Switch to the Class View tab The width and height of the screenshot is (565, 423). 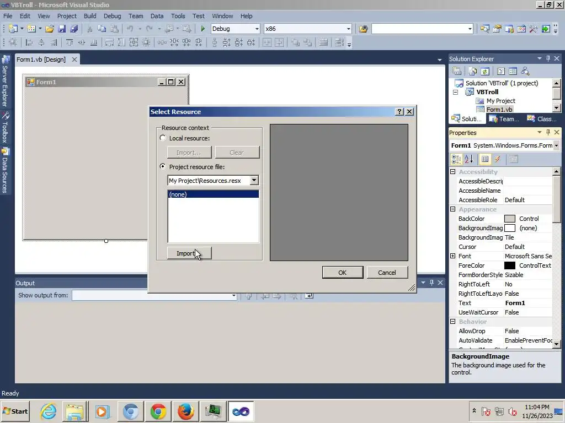(542, 119)
